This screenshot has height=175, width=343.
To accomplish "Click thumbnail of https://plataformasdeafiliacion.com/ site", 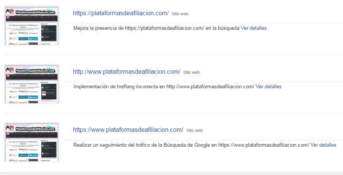I will pyautogui.click(x=32, y=26).
